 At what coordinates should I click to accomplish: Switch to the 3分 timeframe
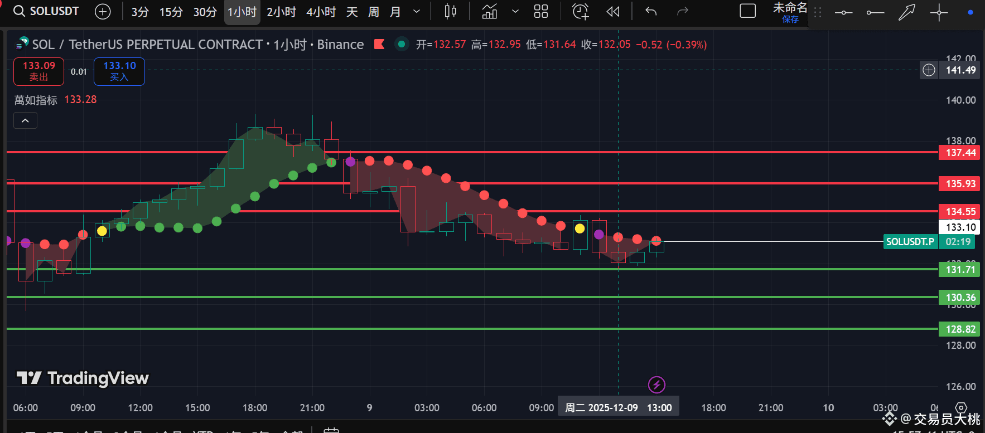140,12
